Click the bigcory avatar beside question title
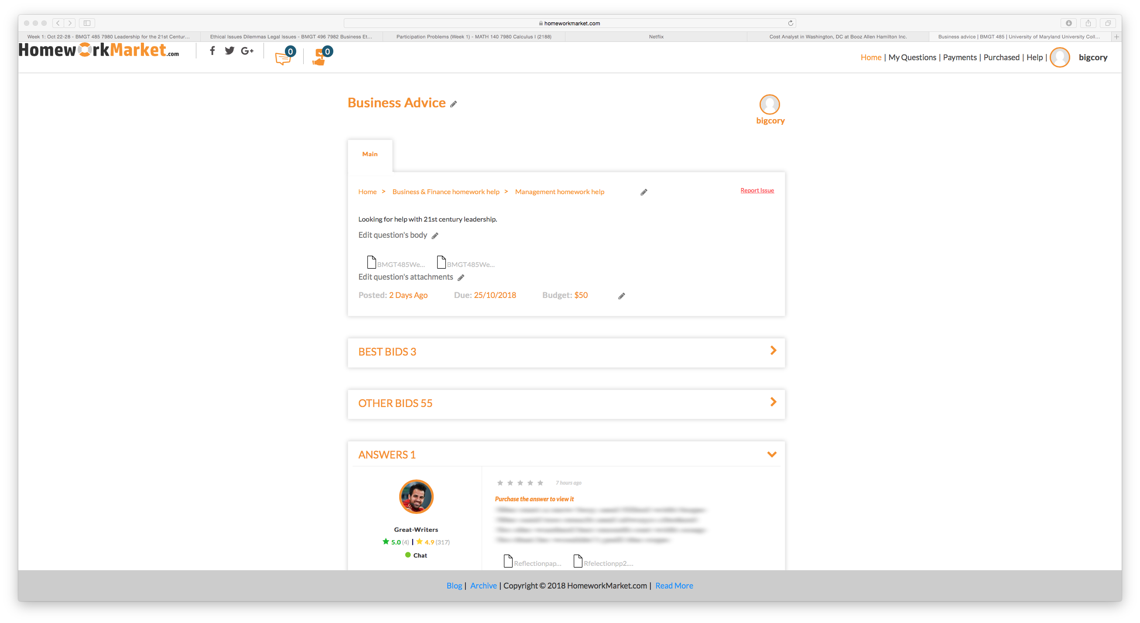Screen dimensions: 1140x623 point(770,104)
